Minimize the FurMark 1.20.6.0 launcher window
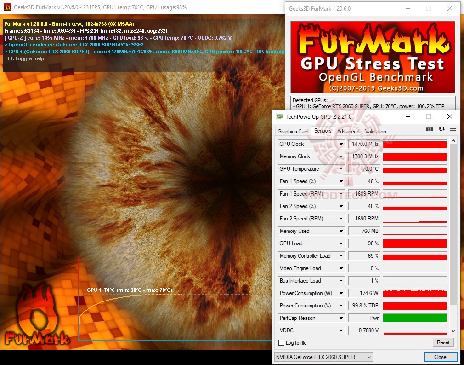 408,9
